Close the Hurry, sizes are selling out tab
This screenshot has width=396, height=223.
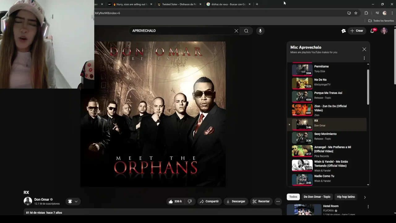[151, 4]
